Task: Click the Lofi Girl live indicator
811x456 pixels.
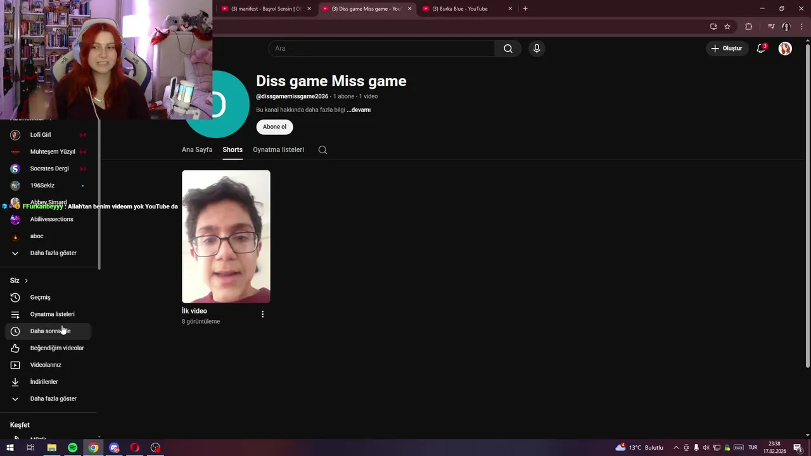Action: (x=82, y=135)
